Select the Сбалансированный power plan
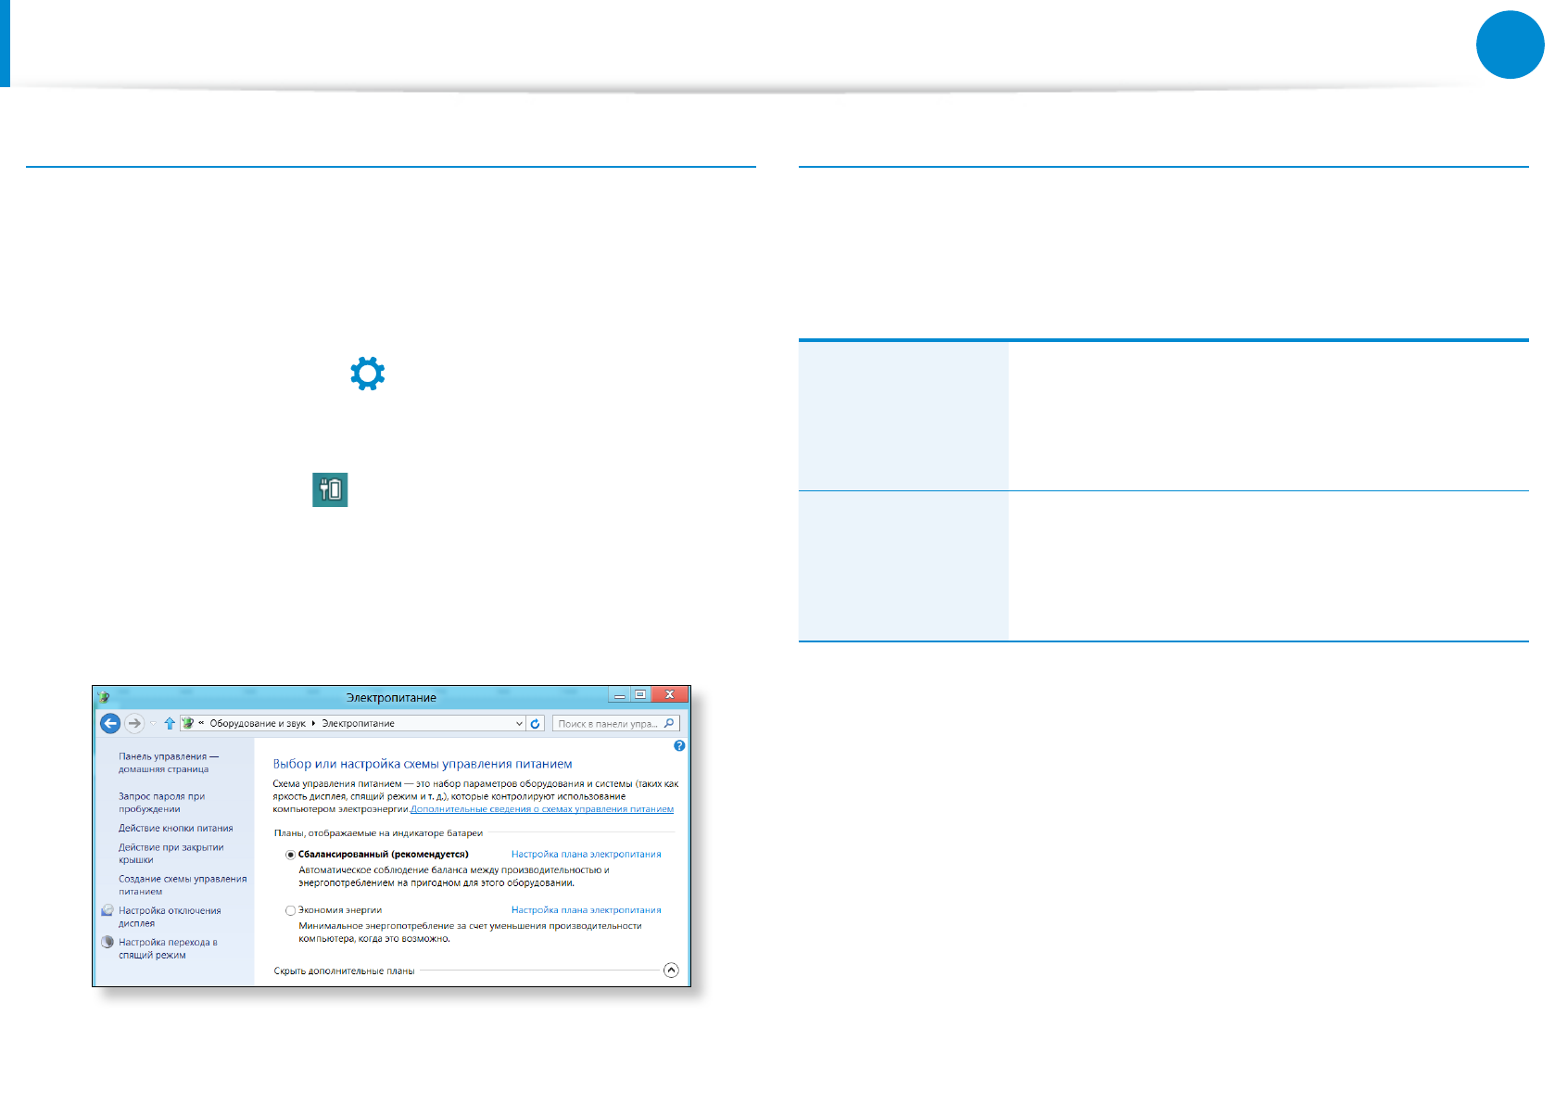The image size is (1555, 1104). click(291, 855)
